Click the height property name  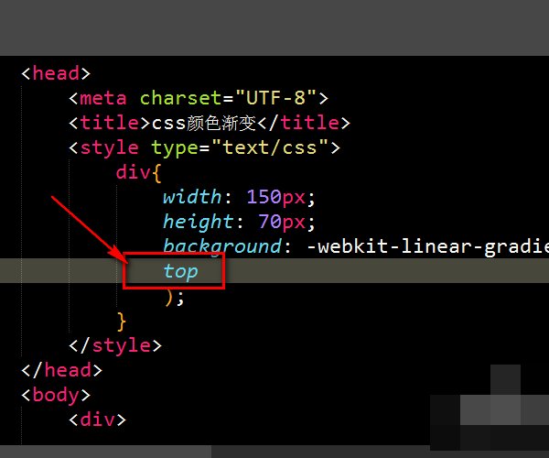point(198,223)
